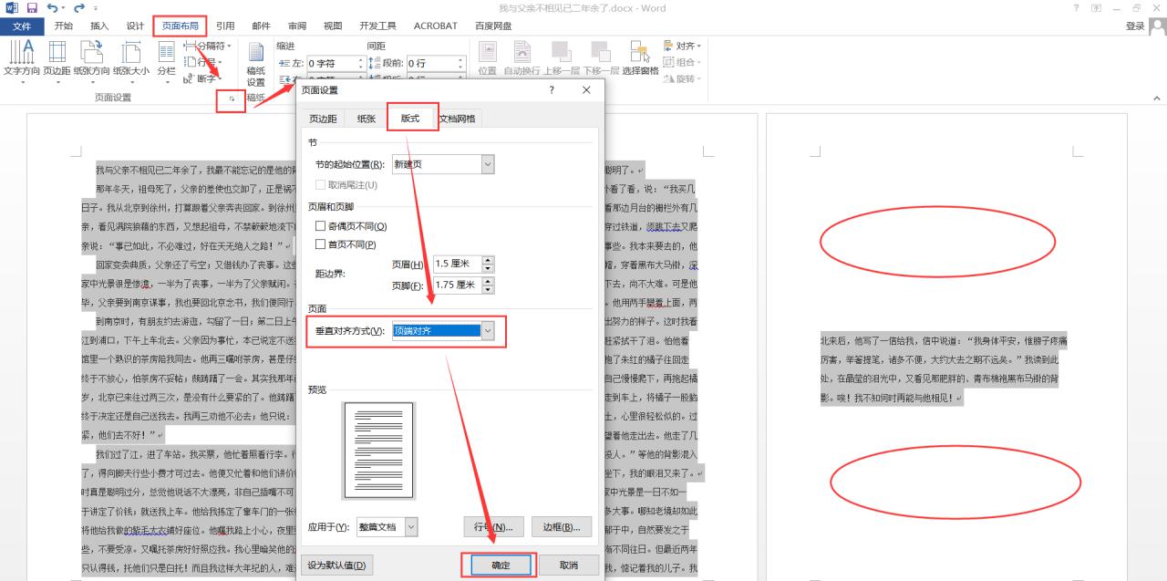The width and height of the screenshot is (1167, 581).
Task: Click the 下移一层 send backward icon
Action: [x=601, y=58]
